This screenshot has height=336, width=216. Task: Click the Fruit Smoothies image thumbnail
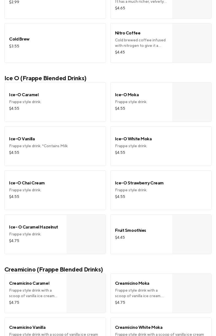pyautogui.click(x=192, y=234)
